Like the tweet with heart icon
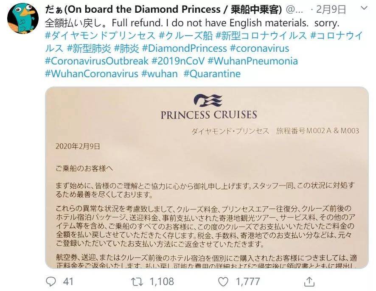Image resolution: width=376 pixels, height=291 pixels. pos(223,282)
